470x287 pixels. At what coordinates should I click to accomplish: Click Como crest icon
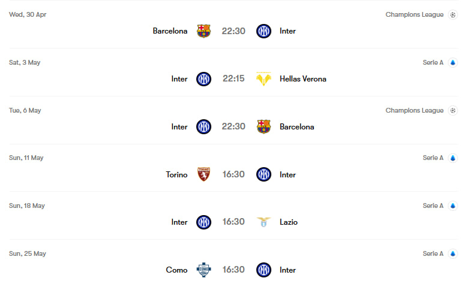point(203,270)
